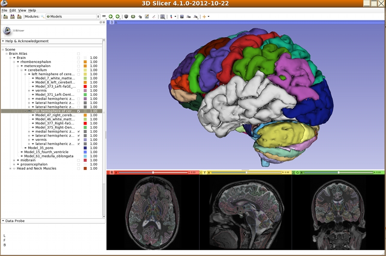The width and height of the screenshot is (386, 256).
Task: Enable the rhombencephalon row checkbox
Action: point(78,62)
